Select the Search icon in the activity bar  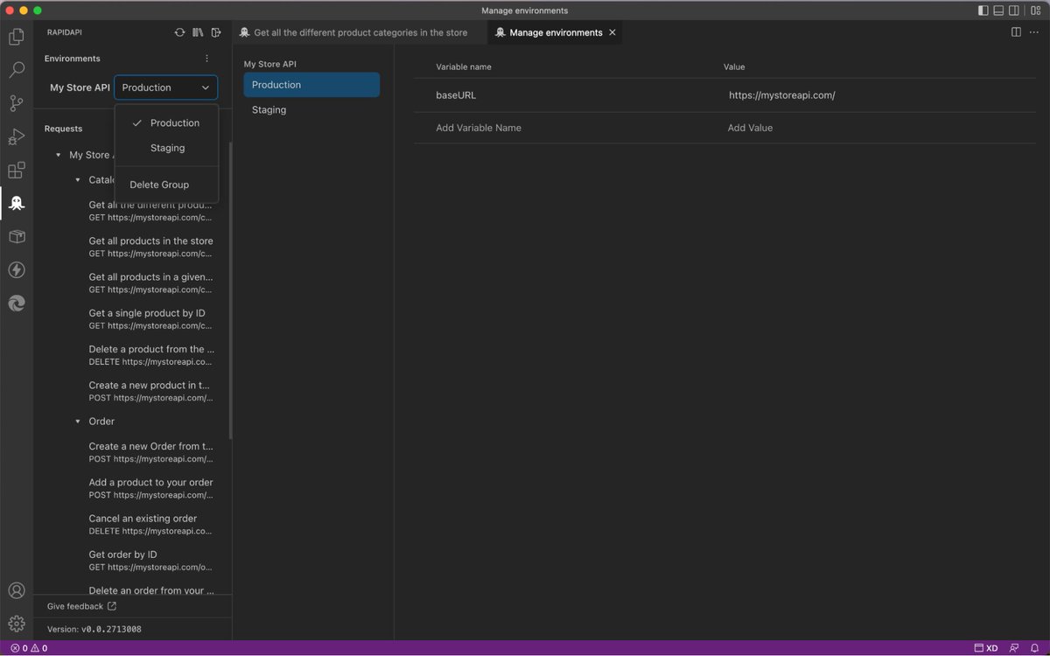point(16,69)
